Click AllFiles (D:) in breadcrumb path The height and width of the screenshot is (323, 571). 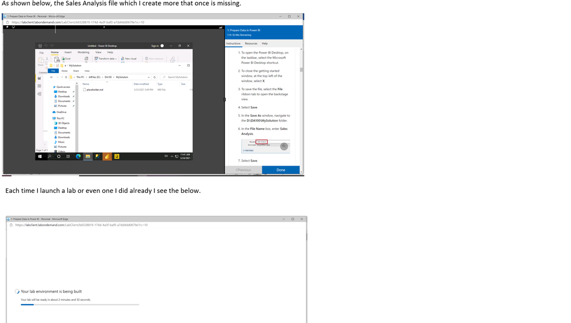point(94,77)
